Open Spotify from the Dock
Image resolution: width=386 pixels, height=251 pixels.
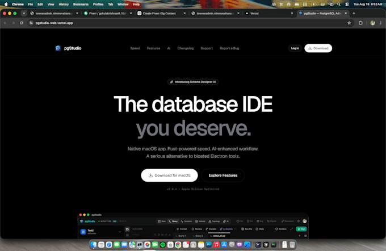tap(163, 245)
